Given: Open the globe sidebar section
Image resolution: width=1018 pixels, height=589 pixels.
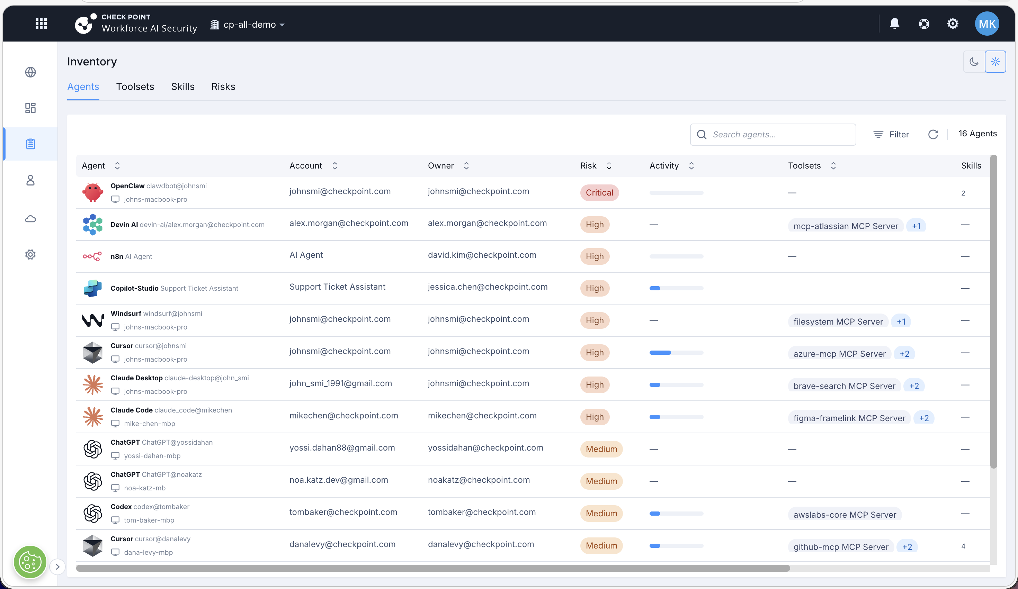Looking at the screenshot, I should click(30, 72).
